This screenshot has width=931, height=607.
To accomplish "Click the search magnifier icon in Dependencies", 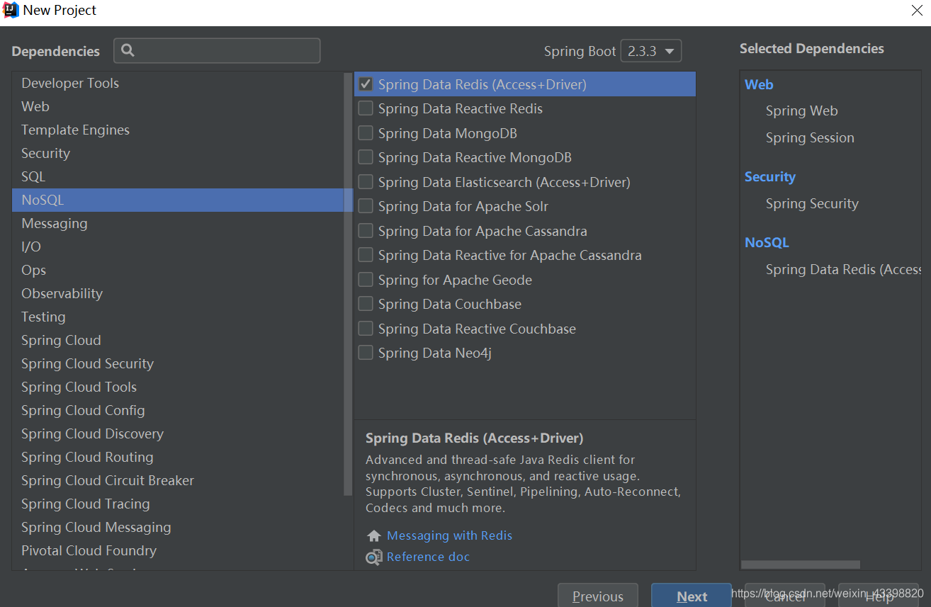I will click(x=128, y=50).
